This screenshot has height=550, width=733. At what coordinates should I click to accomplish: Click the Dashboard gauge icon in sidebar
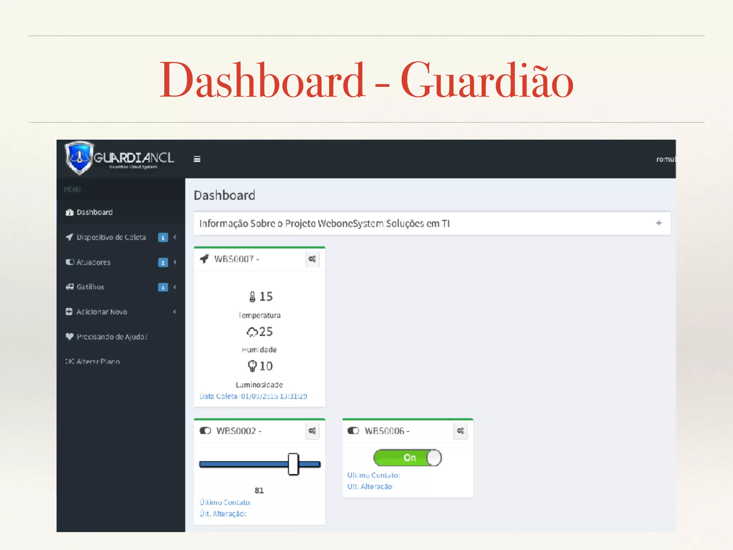click(x=69, y=212)
